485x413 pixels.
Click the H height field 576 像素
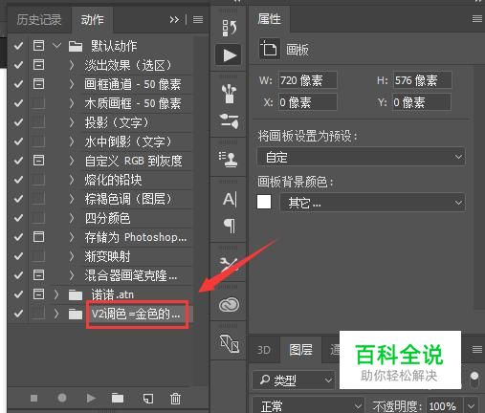(x=423, y=80)
